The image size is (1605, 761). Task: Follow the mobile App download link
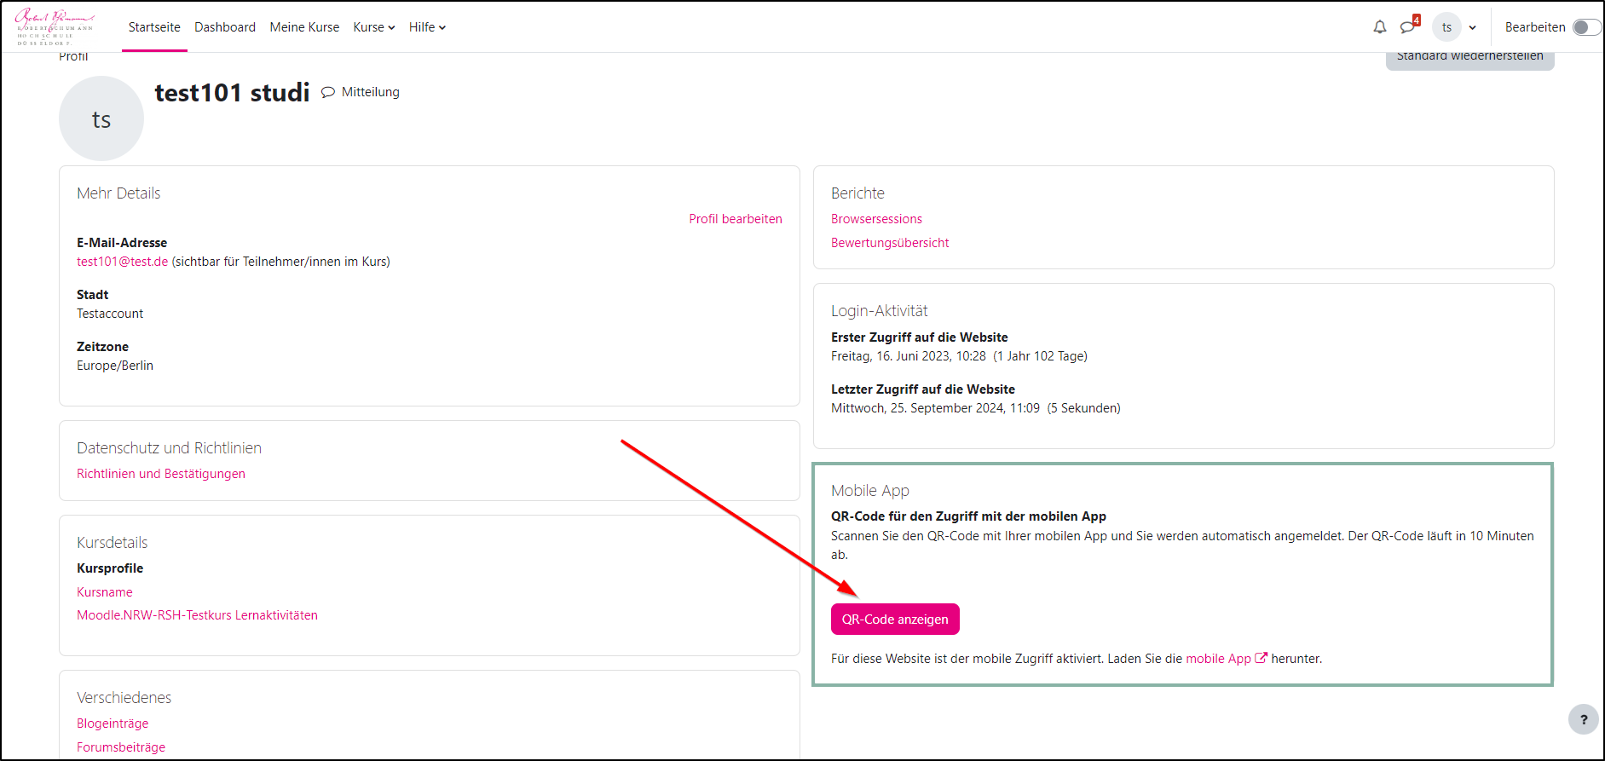coord(1218,659)
